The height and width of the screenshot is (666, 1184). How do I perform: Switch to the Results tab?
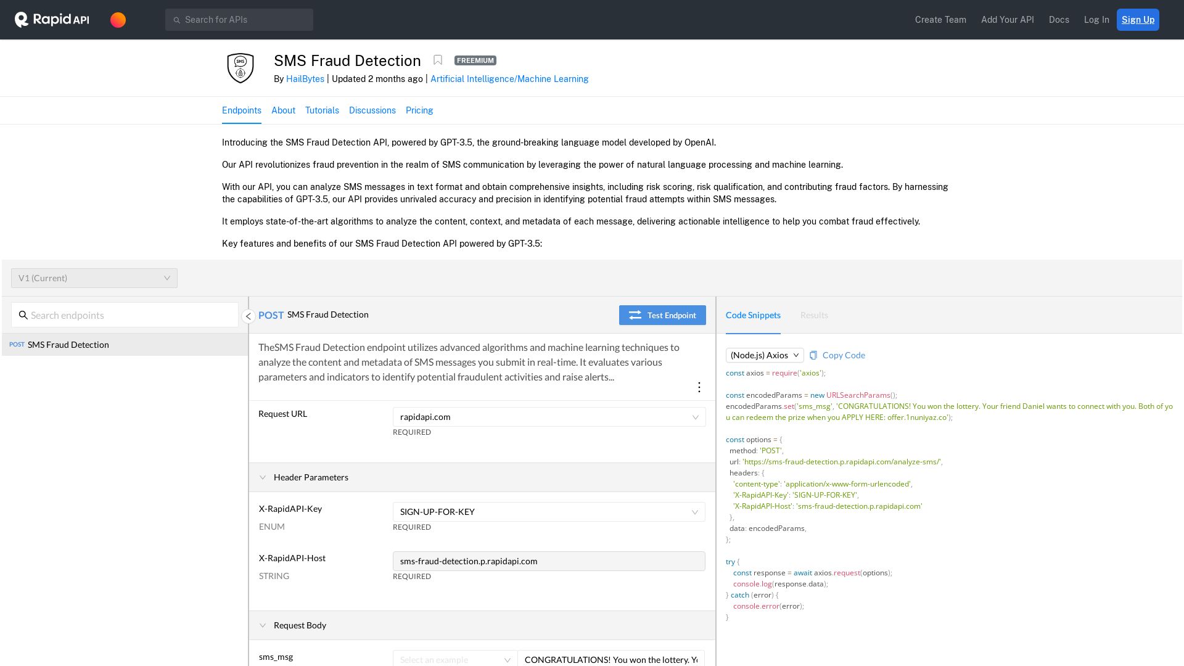pos(813,315)
